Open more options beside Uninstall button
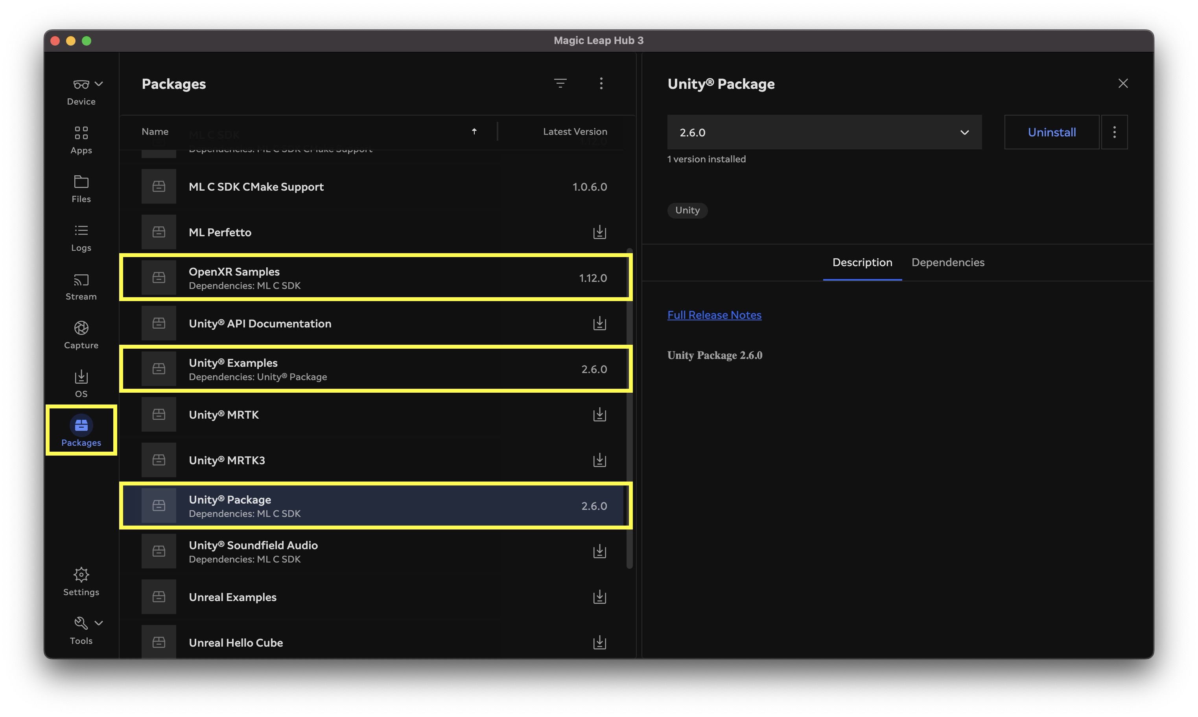 click(x=1114, y=132)
